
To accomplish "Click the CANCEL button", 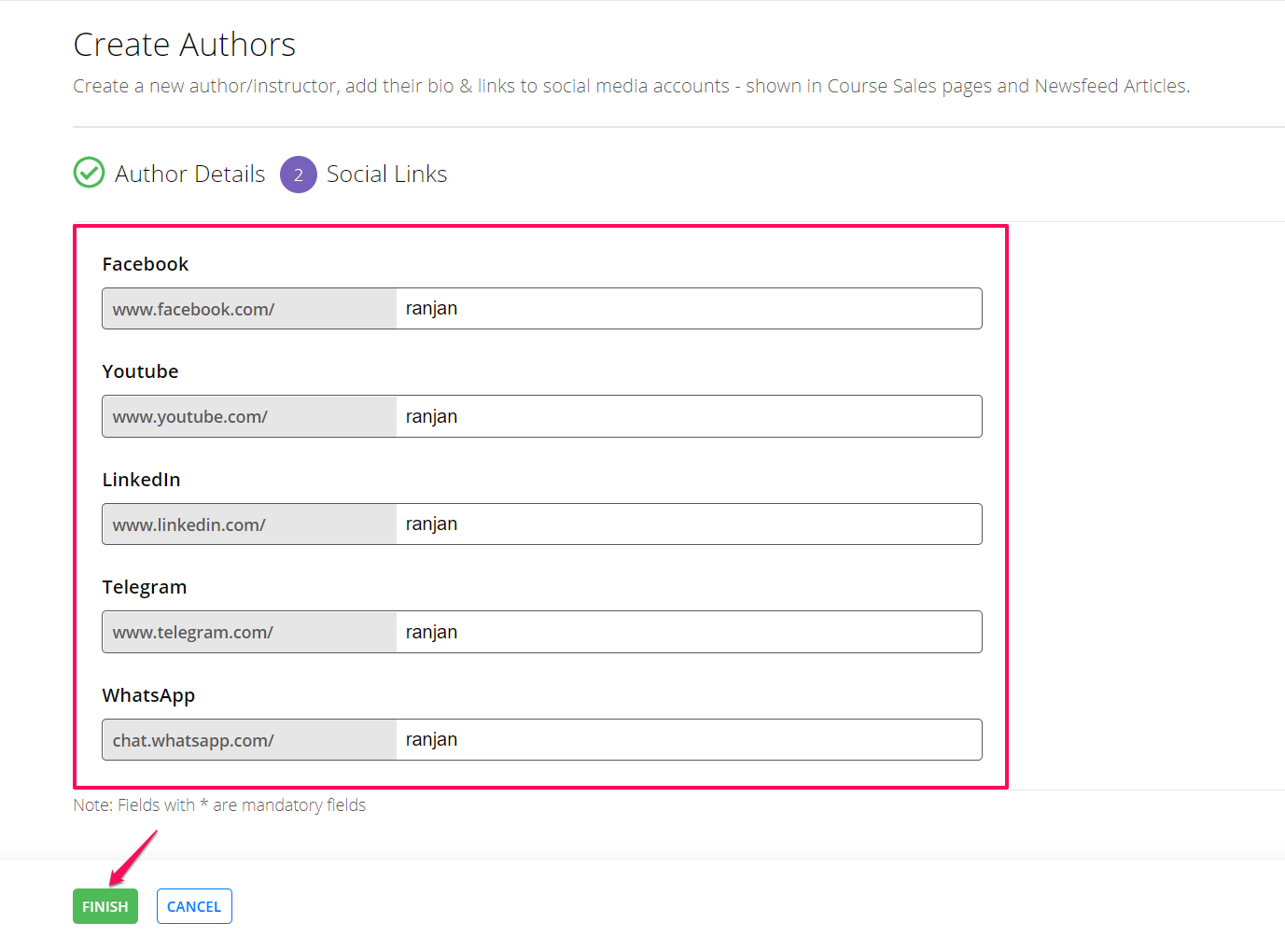I will (x=194, y=906).
